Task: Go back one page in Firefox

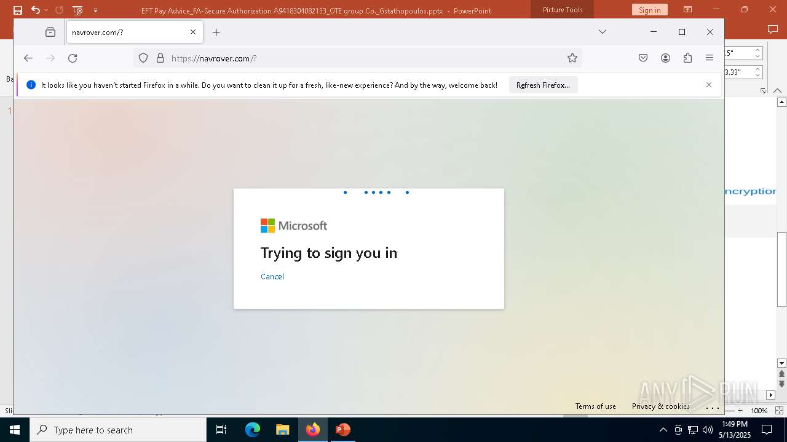Action: 28,58
